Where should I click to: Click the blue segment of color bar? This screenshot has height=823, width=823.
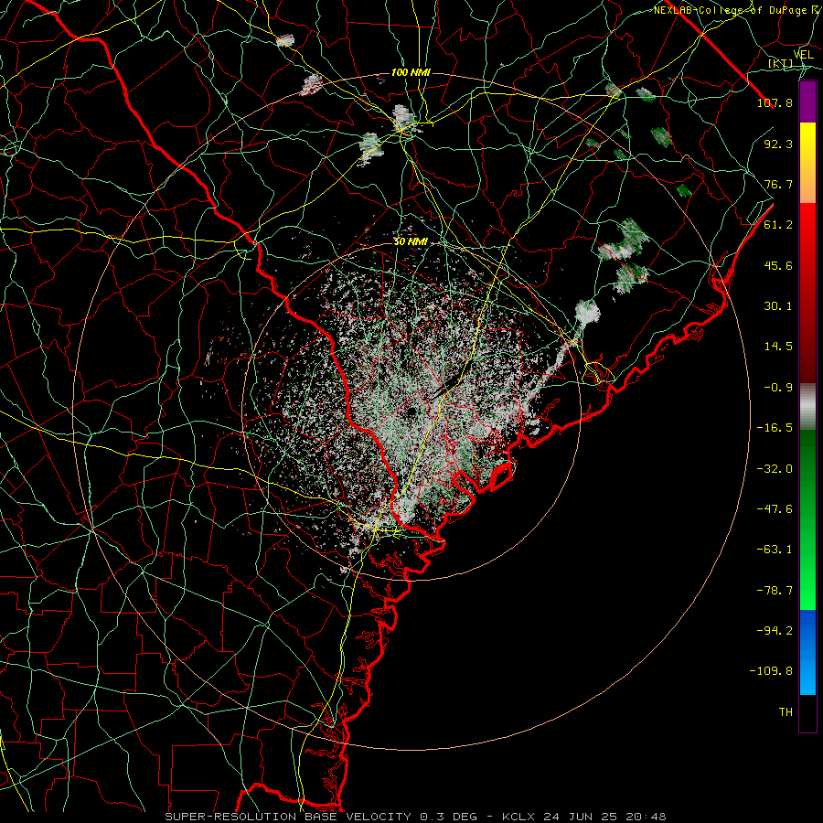tap(807, 652)
